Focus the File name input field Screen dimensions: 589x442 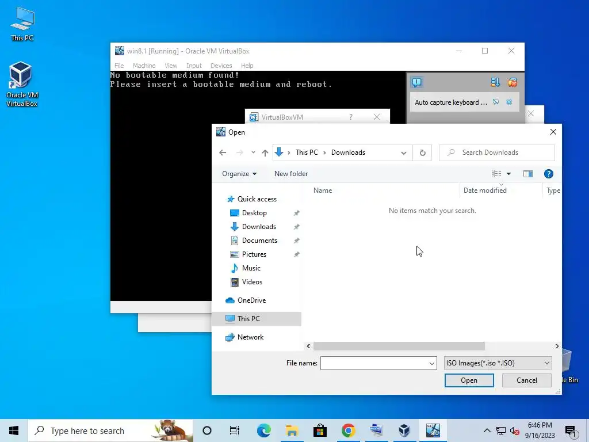(x=374, y=363)
